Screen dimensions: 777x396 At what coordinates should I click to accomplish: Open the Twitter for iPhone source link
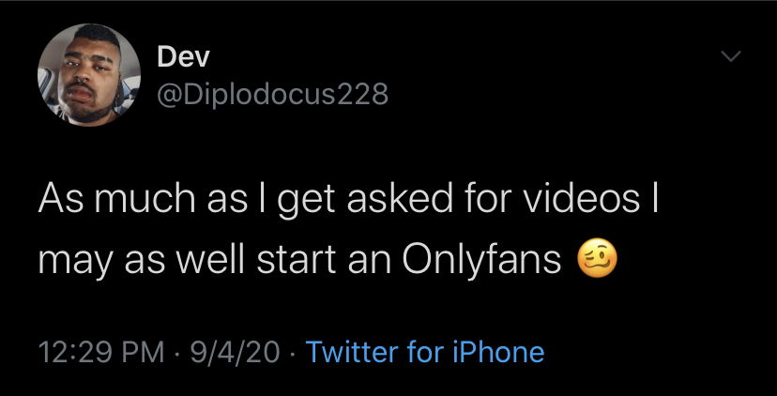425,352
